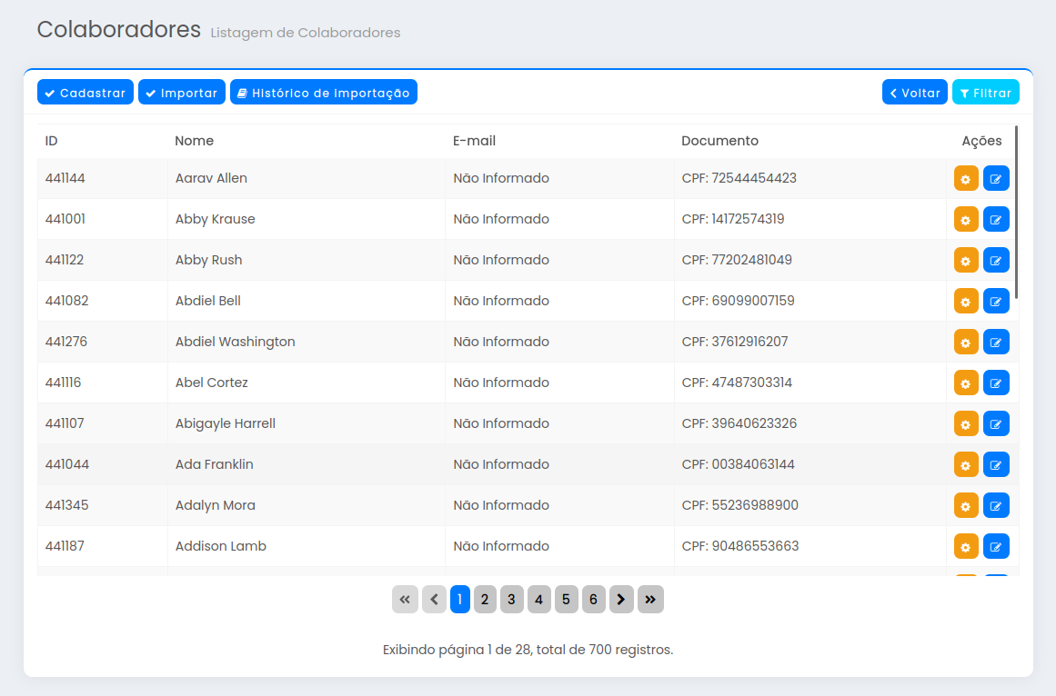Open the Importar option
Image resolution: width=1056 pixels, height=696 pixels.
(x=181, y=93)
